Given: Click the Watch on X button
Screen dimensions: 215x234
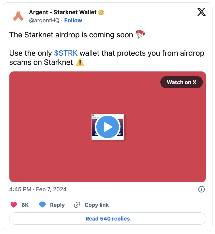Looking at the screenshot, I should [x=181, y=82].
